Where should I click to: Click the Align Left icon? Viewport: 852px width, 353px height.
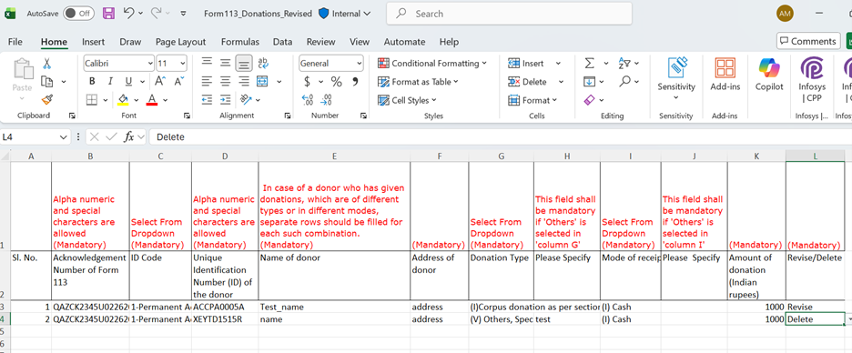[x=207, y=82]
